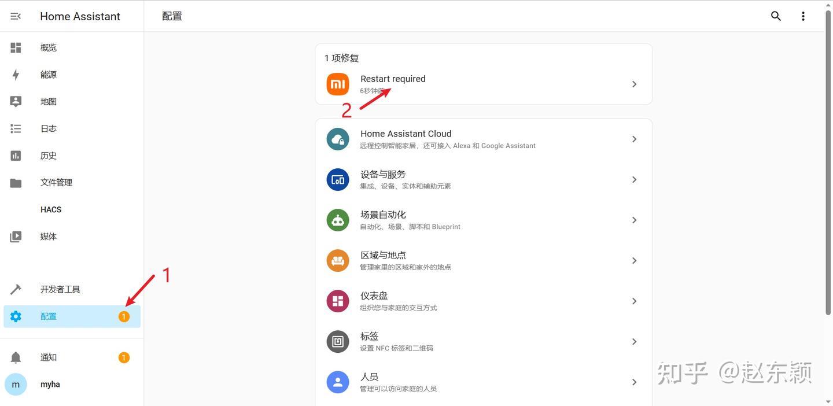Click the 人员 title text
833x406 pixels.
[x=370, y=377]
